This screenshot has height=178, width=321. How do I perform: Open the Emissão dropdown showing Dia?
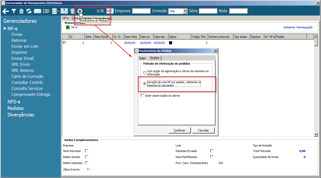tap(185, 11)
